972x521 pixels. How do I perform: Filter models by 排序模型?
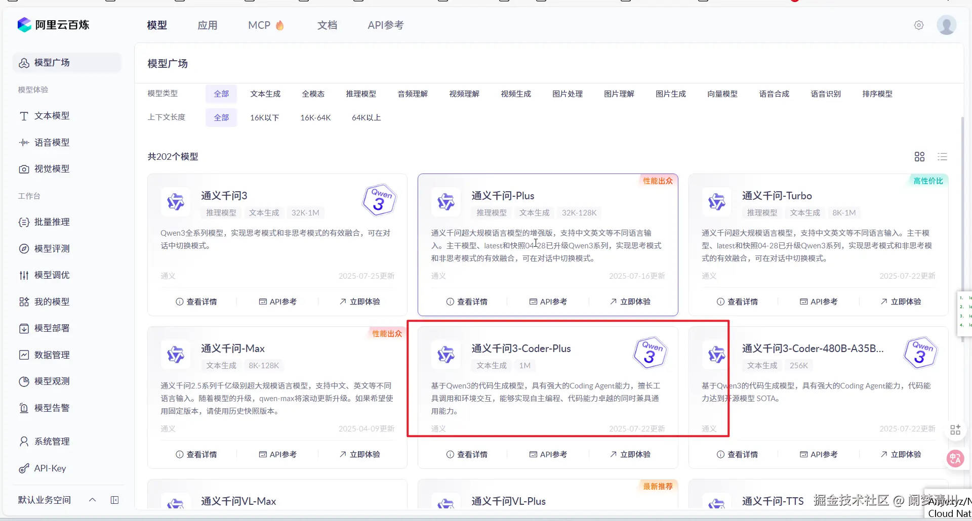click(x=877, y=94)
